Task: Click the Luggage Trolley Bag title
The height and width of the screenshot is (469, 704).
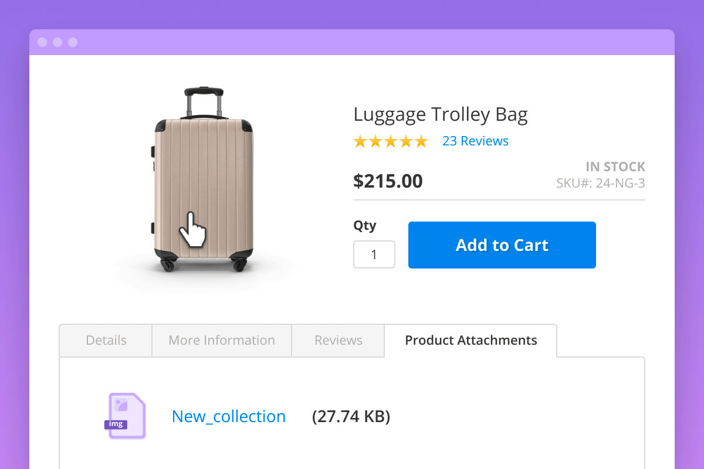Action: [x=440, y=114]
